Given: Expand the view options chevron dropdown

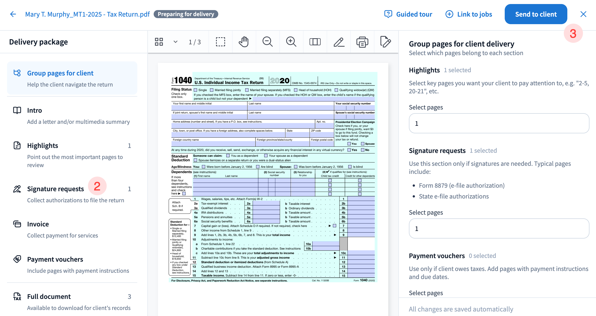Looking at the screenshot, I should coord(176,42).
